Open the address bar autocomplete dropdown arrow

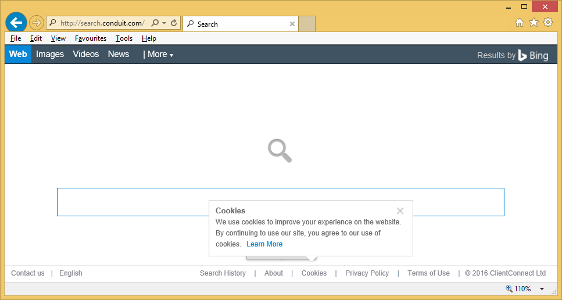point(164,23)
